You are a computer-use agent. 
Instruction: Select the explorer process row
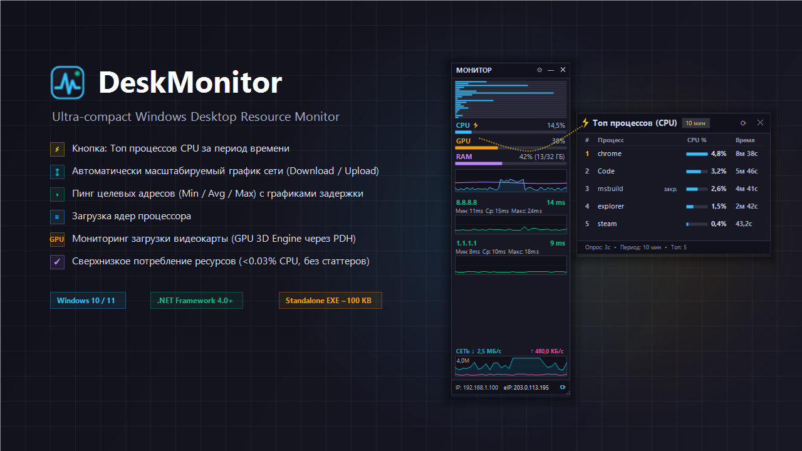(x=674, y=206)
